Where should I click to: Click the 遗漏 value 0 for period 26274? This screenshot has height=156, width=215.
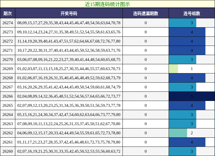coord(146,23)
